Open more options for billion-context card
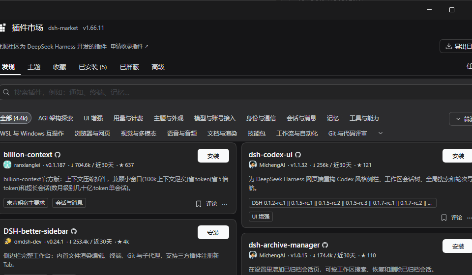 tap(225, 204)
